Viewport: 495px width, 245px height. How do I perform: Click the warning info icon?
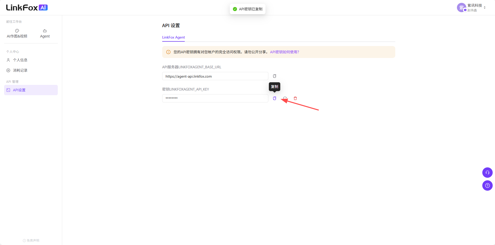[168, 52]
